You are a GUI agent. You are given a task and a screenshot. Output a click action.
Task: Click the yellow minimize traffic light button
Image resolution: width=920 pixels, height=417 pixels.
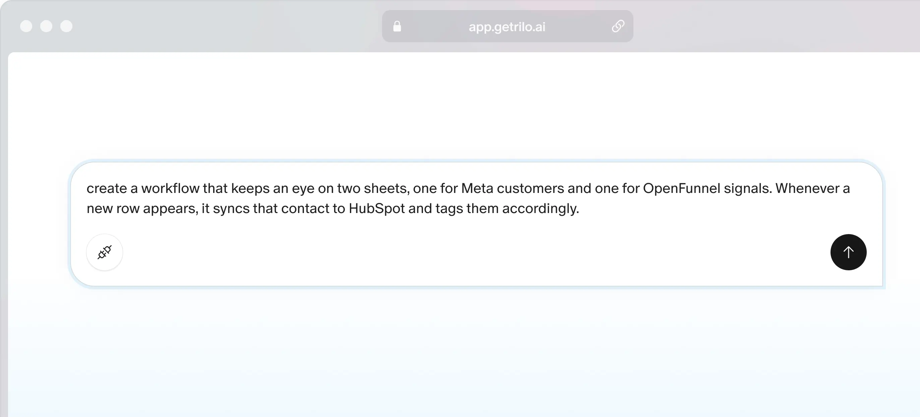click(x=47, y=26)
